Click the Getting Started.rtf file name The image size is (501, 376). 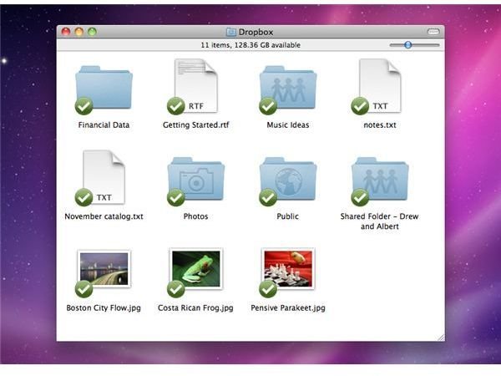coord(196,125)
